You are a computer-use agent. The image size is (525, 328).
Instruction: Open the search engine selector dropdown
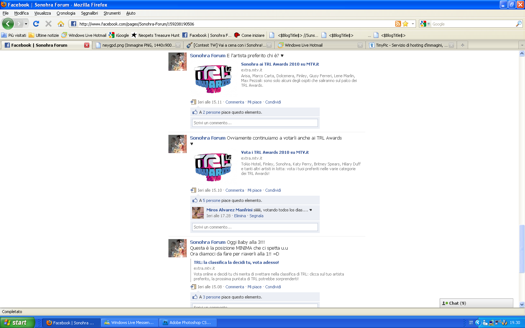(x=425, y=24)
